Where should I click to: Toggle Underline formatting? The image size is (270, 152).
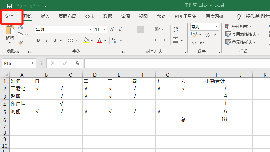pos(55,40)
